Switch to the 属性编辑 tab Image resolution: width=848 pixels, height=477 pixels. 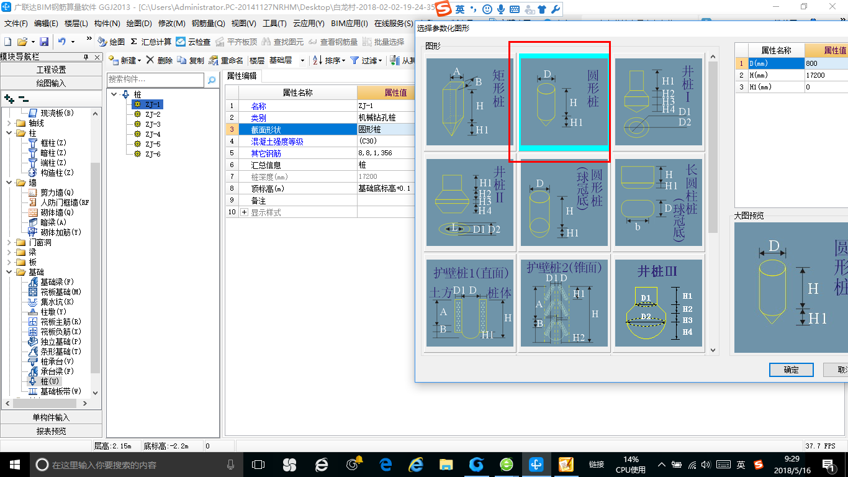(242, 76)
